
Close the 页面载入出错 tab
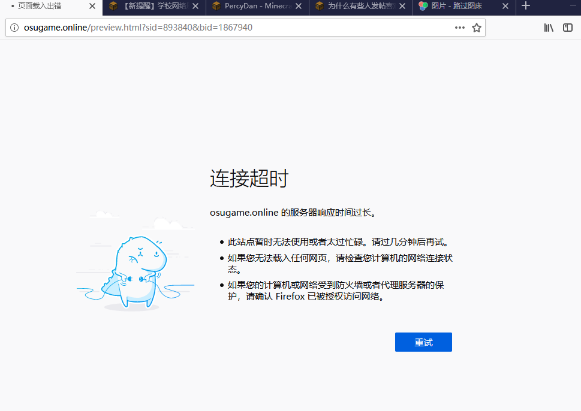click(92, 6)
